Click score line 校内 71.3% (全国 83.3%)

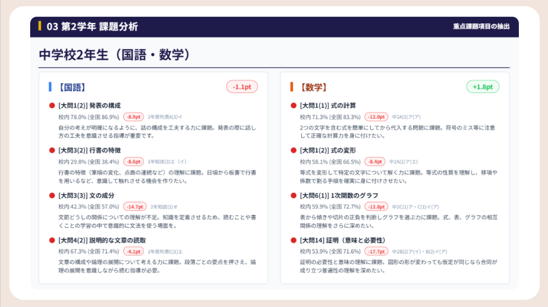(330, 117)
